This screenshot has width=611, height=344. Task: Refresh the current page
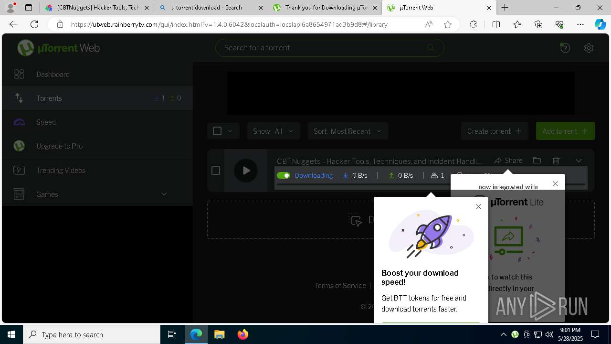(x=34, y=24)
